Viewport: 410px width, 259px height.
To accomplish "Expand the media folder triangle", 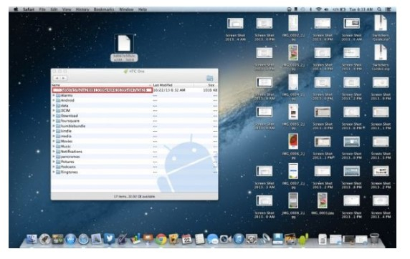I will point(54,136).
